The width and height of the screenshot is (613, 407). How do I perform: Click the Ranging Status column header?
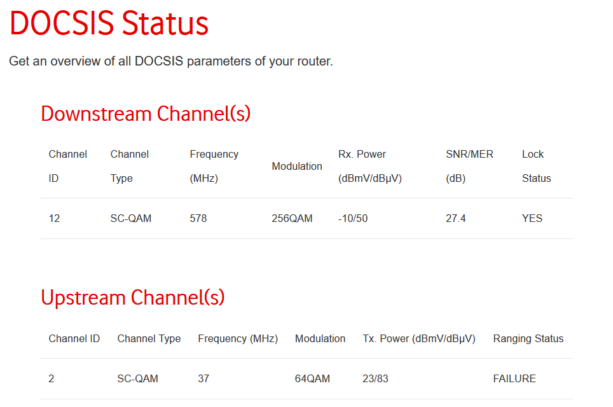click(x=528, y=338)
